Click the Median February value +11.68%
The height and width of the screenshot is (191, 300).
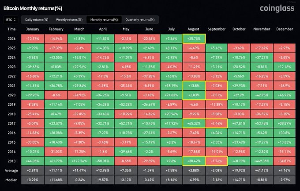point(56,180)
